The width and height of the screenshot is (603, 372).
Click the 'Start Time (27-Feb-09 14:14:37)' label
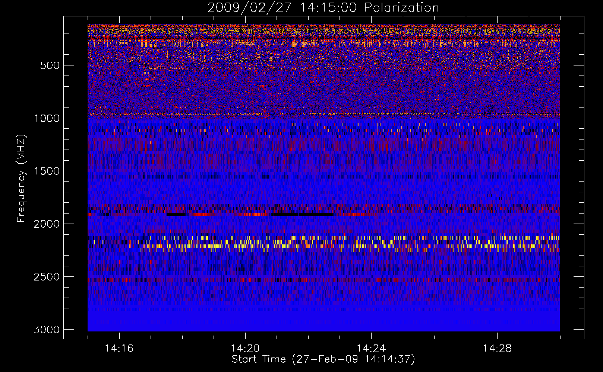tap(323, 359)
